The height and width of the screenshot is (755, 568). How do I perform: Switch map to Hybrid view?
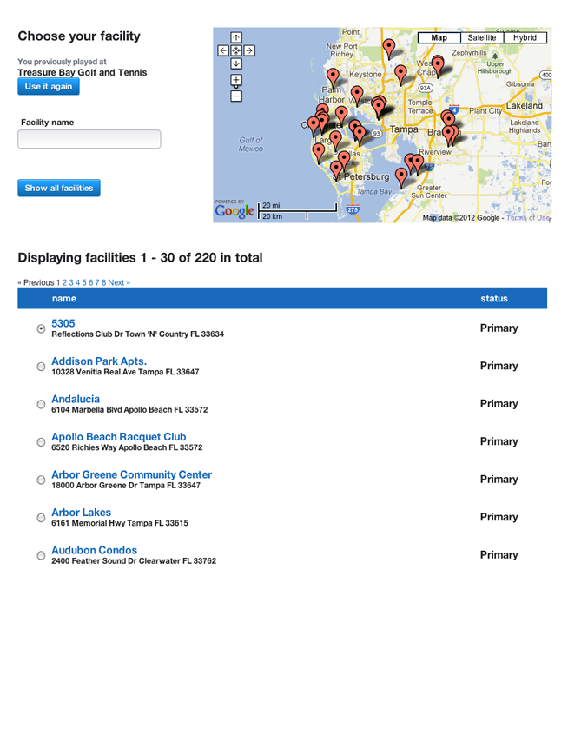pos(525,38)
